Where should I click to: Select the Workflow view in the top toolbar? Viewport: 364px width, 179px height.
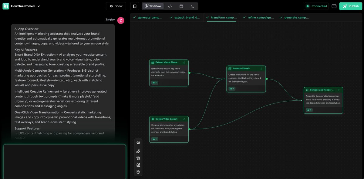[x=153, y=6]
